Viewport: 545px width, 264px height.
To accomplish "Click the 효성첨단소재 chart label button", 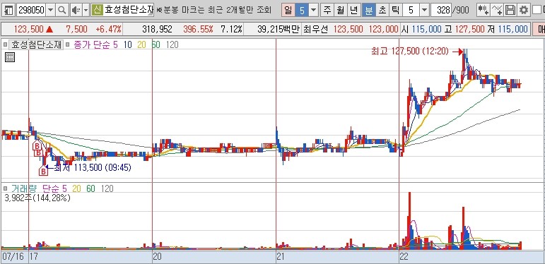I will 36,44.
